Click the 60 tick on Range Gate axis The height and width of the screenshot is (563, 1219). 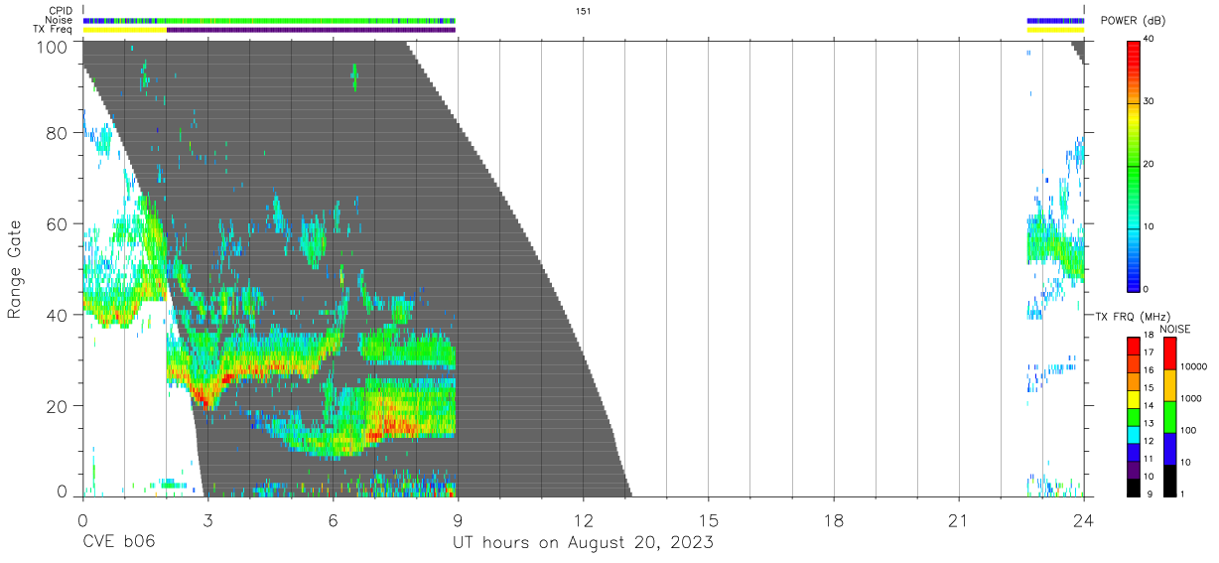57,224
